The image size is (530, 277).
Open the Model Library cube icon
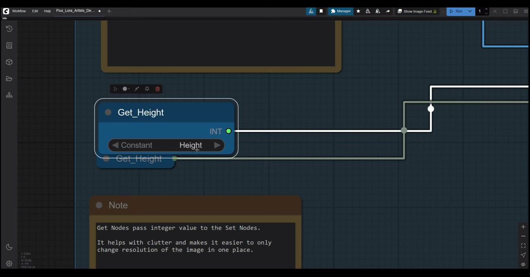(9, 62)
